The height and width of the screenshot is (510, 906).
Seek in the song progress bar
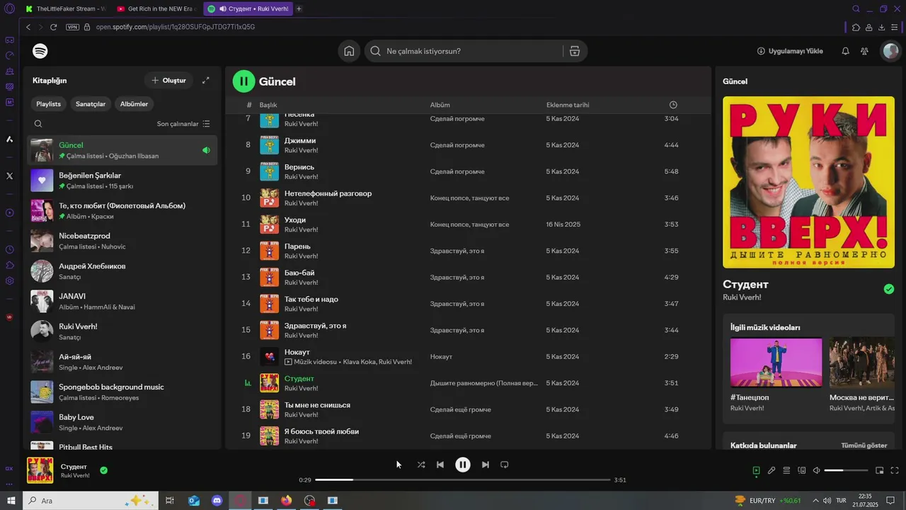[462, 480]
